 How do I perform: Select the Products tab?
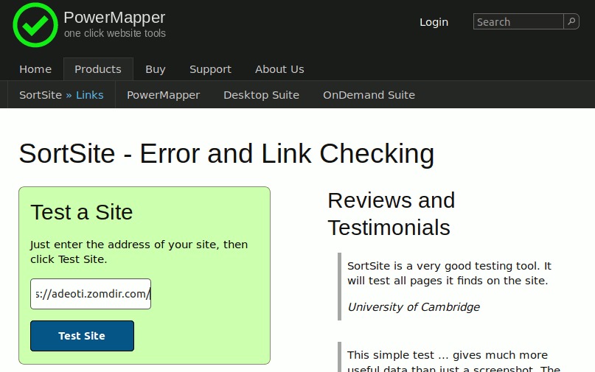tap(98, 69)
